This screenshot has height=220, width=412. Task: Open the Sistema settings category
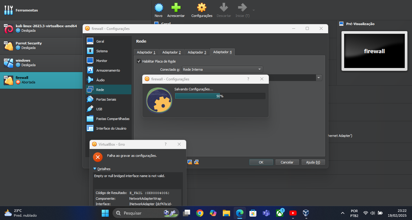[x=108, y=51]
